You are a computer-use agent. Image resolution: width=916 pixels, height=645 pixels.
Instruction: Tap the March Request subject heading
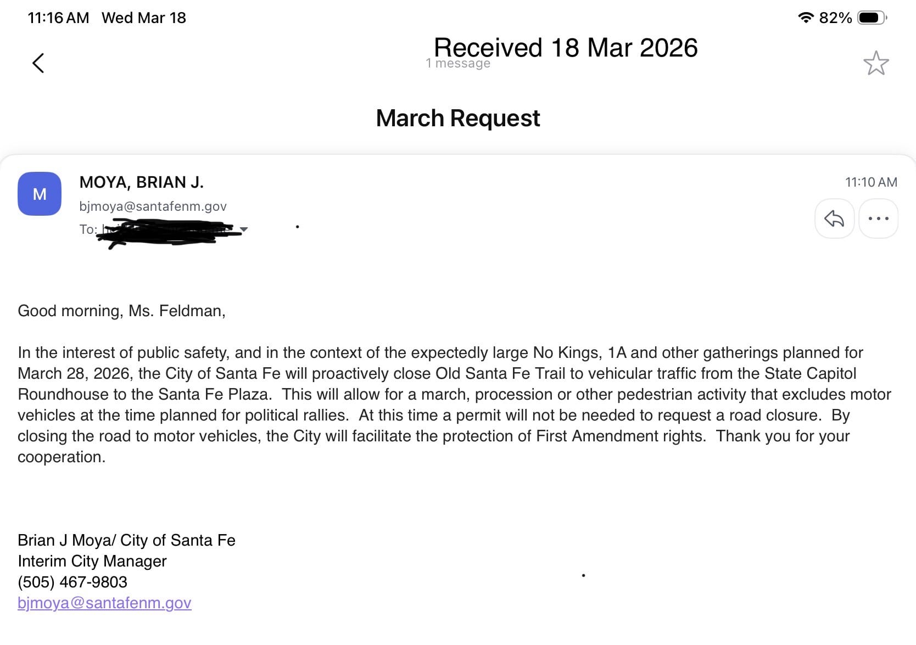pos(458,118)
